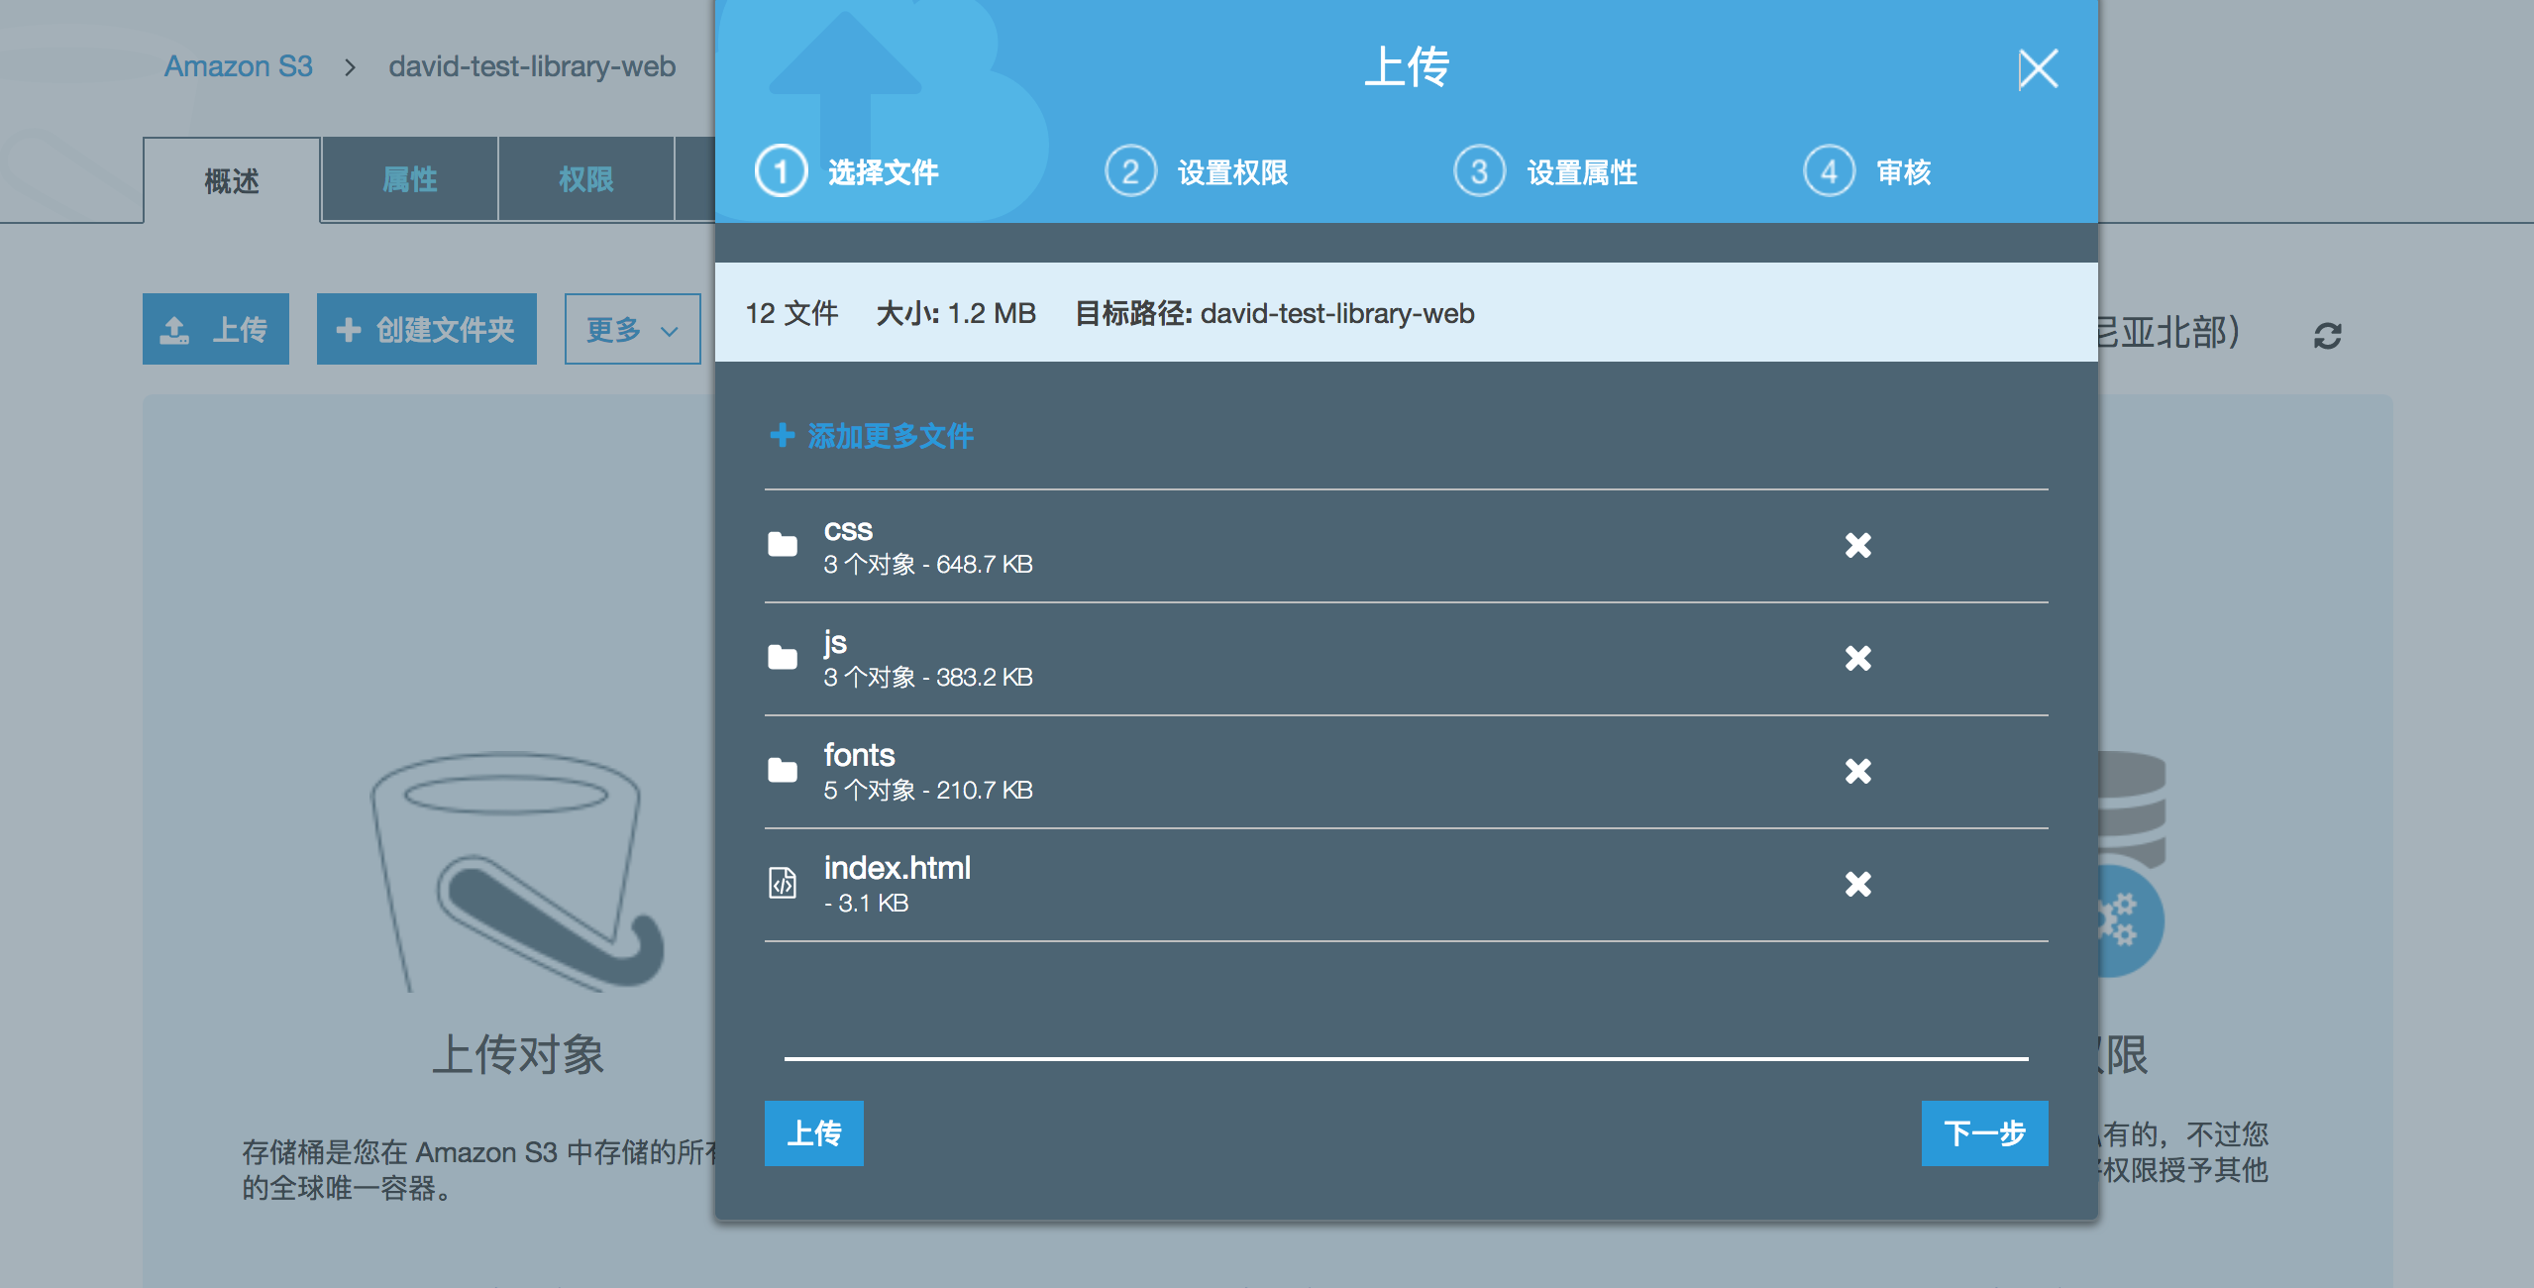Remove the js folder from upload list
The height and width of the screenshot is (1288, 2534).
point(1857,658)
